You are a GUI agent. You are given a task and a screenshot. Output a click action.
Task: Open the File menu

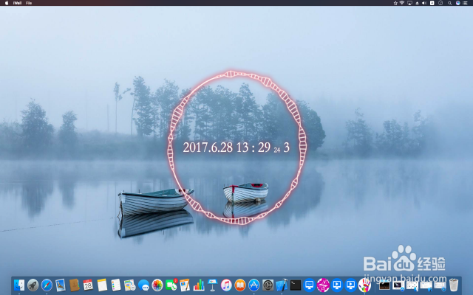click(29, 3)
